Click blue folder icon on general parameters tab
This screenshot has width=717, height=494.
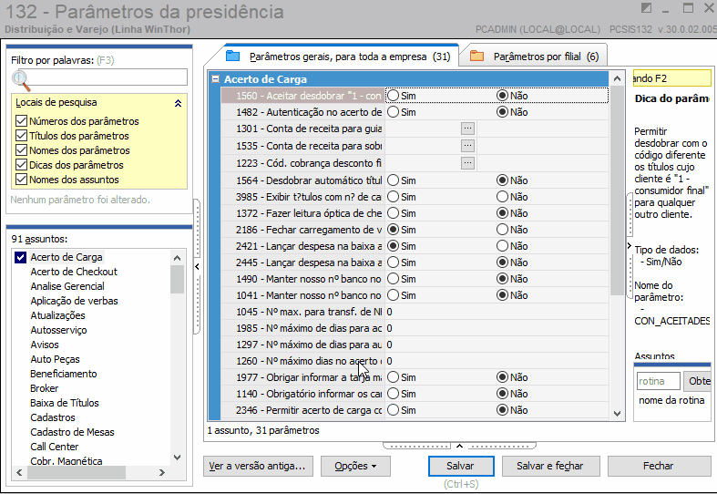pos(233,56)
